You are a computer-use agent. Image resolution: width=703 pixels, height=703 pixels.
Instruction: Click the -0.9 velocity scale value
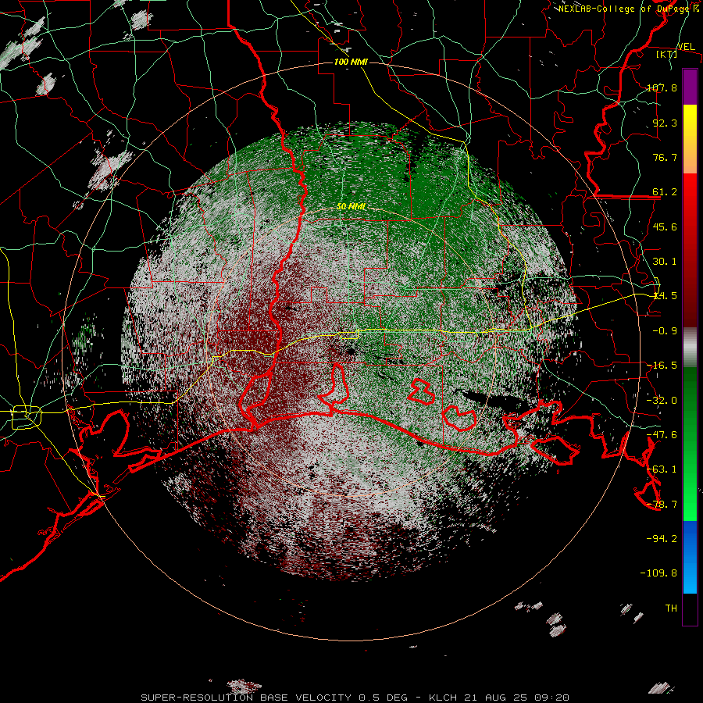(x=665, y=331)
